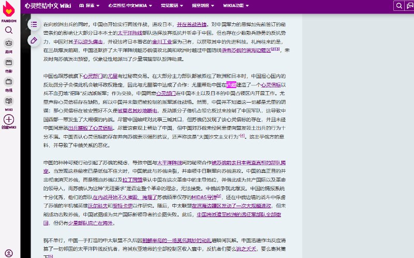Follow the 朝鲜半岛的一场莫名其妙的动乱 link
The height and width of the screenshot is (258, 414).
click(x=176, y=240)
